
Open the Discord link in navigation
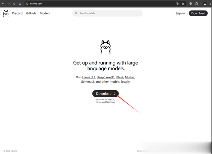[17, 13]
